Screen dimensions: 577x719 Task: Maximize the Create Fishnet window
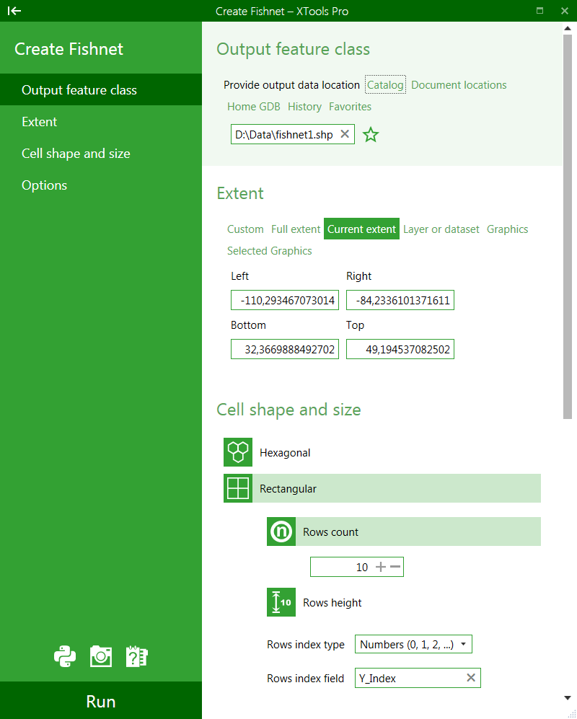click(x=539, y=11)
